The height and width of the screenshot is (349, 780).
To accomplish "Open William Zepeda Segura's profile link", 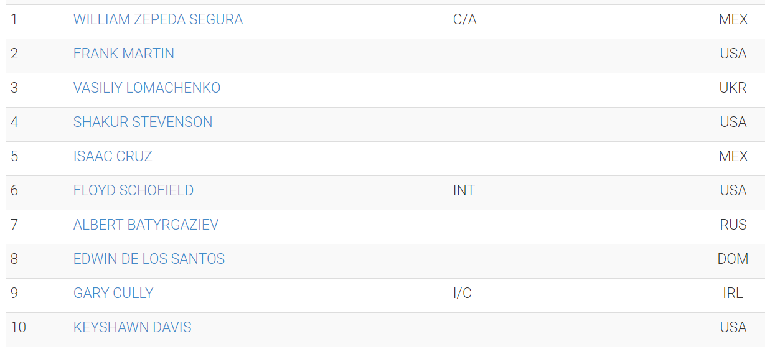I will coord(158,19).
